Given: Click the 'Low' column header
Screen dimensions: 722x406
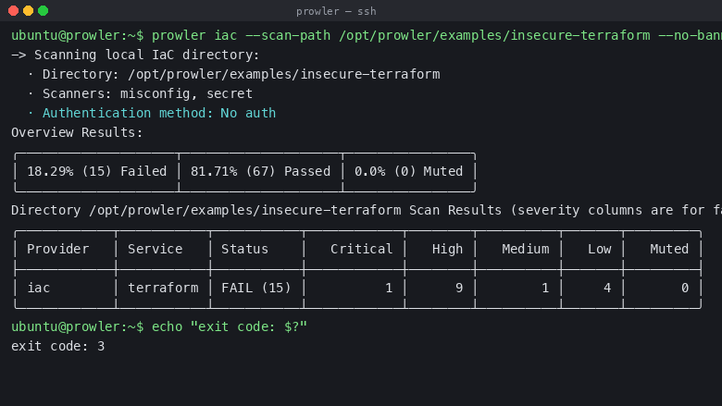Looking at the screenshot, I should [x=600, y=249].
